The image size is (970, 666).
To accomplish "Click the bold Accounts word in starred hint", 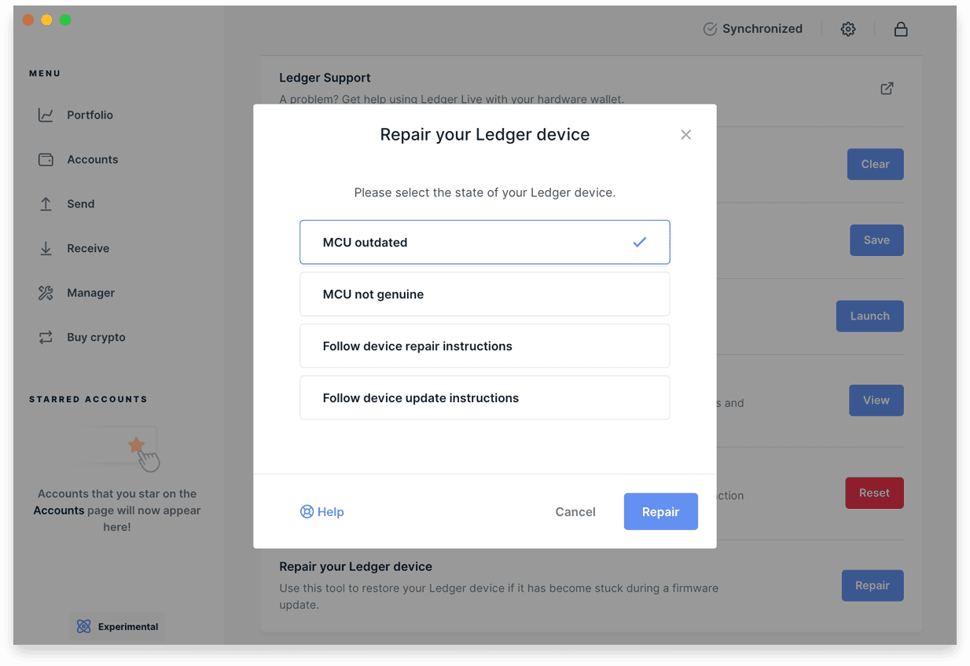I will click(59, 510).
